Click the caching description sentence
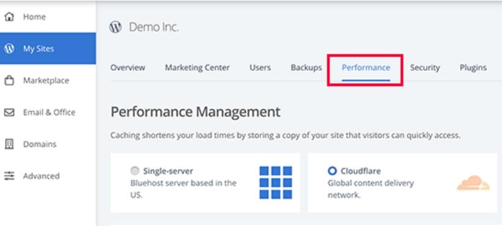This screenshot has width=502, height=226. (x=286, y=136)
